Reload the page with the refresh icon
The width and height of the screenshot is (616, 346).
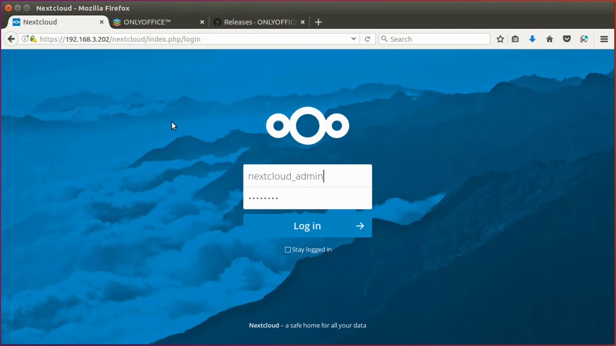coord(367,39)
